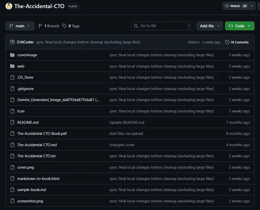Click the Accidental CTO.txt file icon
The width and height of the screenshot is (260, 210).
pos(12,156)
